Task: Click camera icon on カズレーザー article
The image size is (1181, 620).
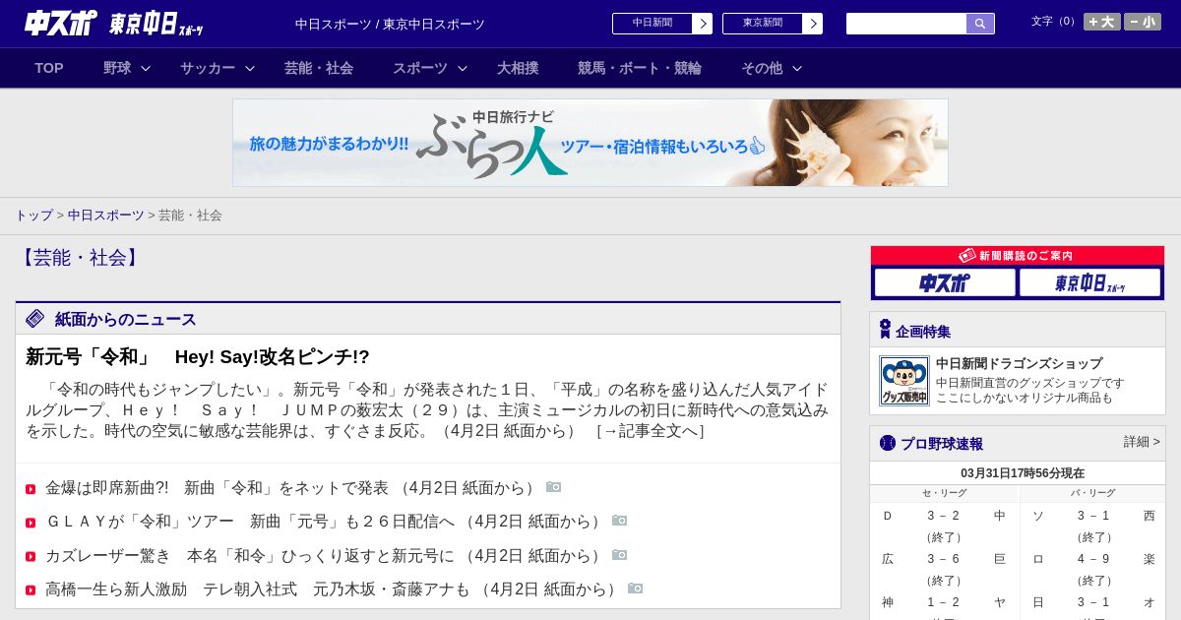Action: (619, 555)
